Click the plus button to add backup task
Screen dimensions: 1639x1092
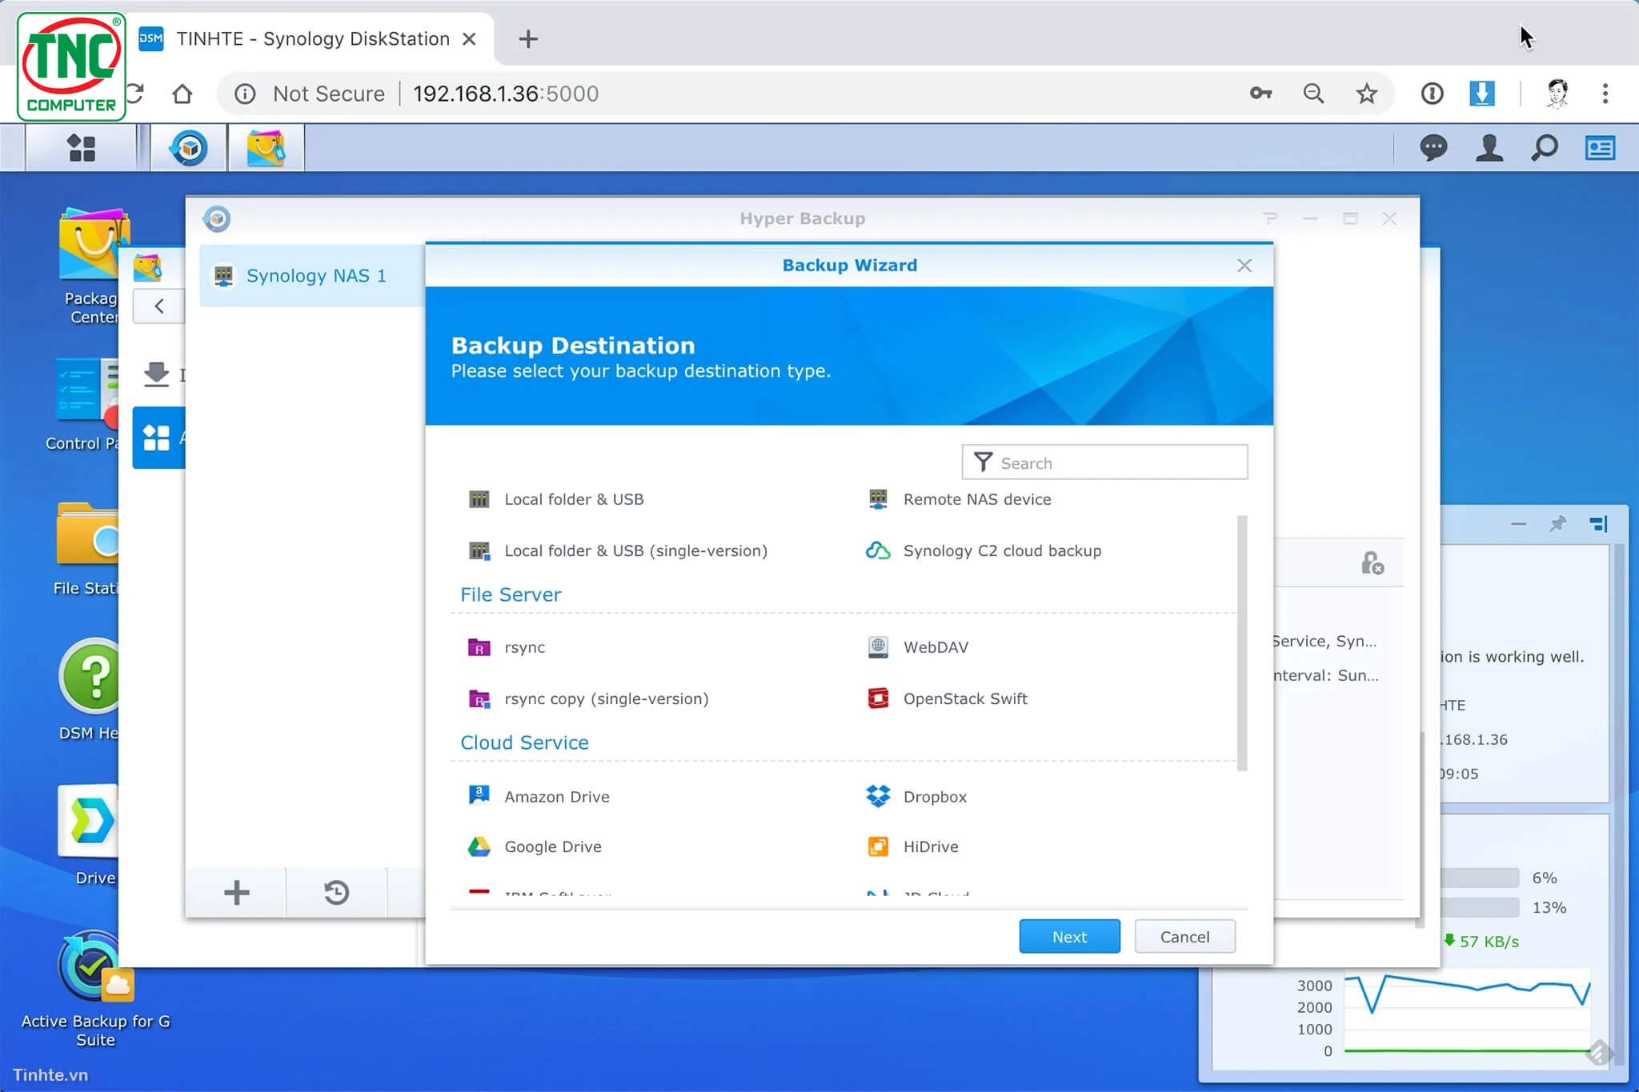[x=236, y=892]
